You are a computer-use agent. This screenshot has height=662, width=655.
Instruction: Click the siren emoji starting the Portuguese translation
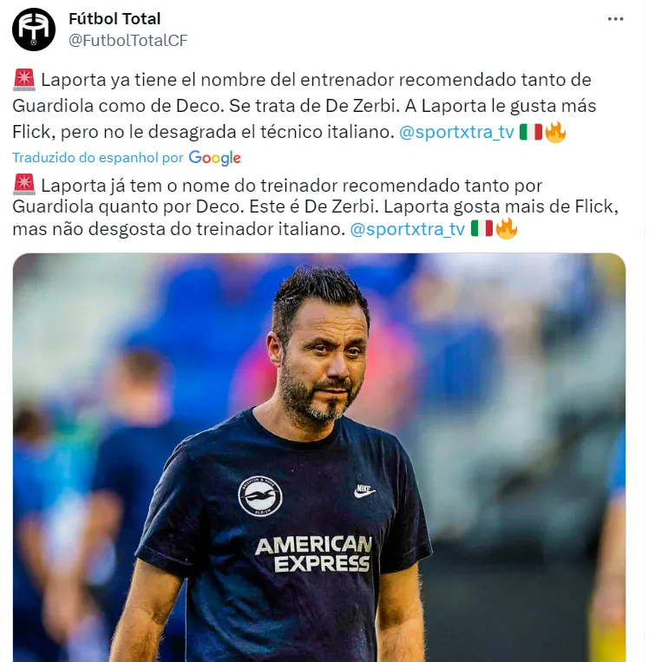[24, 185]
